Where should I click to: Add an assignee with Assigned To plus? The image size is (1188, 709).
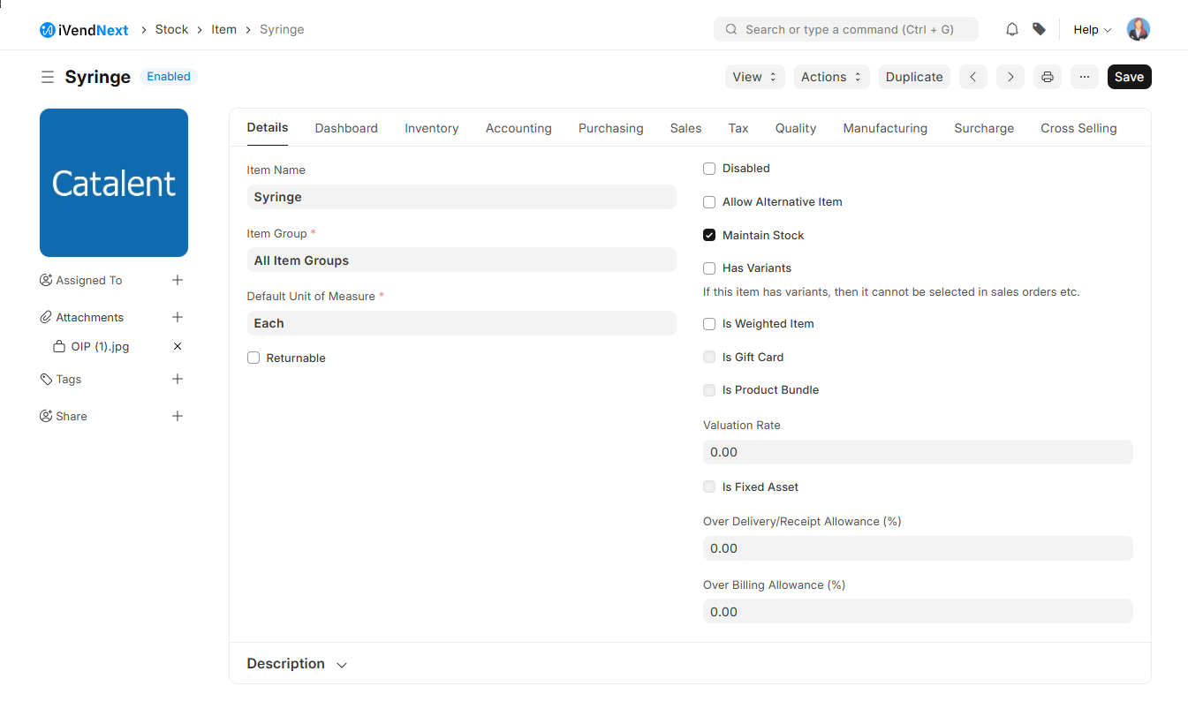(178, 280)
